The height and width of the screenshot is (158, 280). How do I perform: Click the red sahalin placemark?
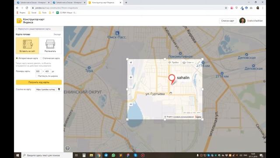tap(172, 79)
